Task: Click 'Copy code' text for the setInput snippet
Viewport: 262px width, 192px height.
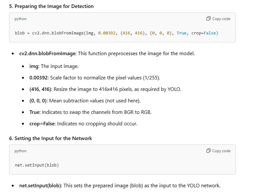Action: 221,151
